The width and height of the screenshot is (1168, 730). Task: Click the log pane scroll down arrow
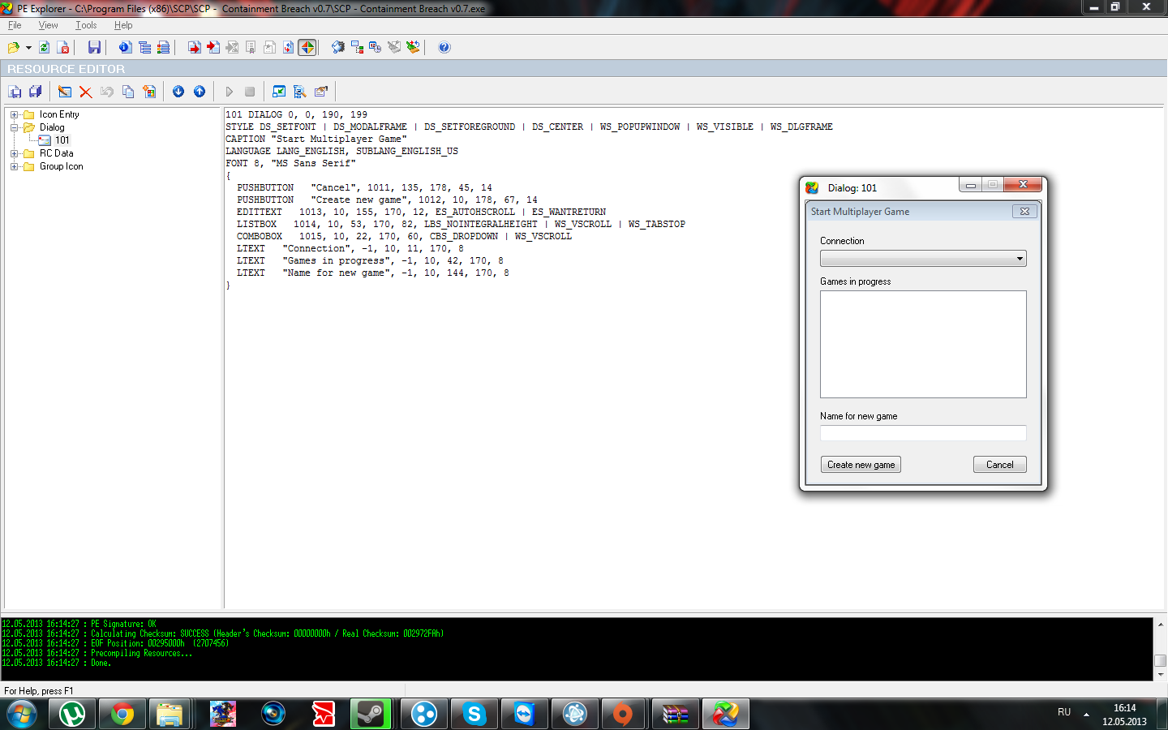coord(1161,674)
